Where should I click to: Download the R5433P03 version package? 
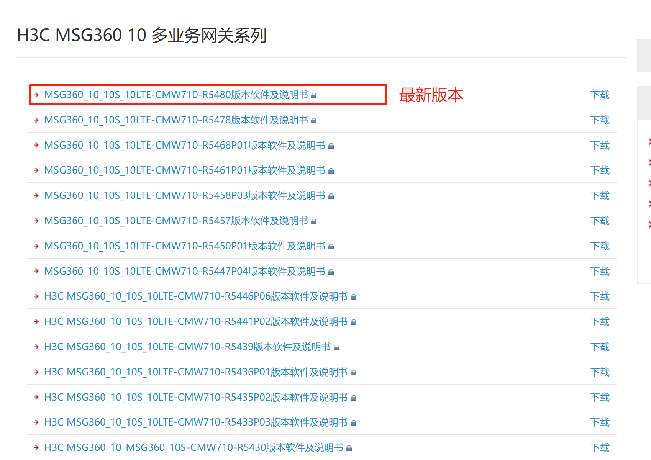(600, 422)
